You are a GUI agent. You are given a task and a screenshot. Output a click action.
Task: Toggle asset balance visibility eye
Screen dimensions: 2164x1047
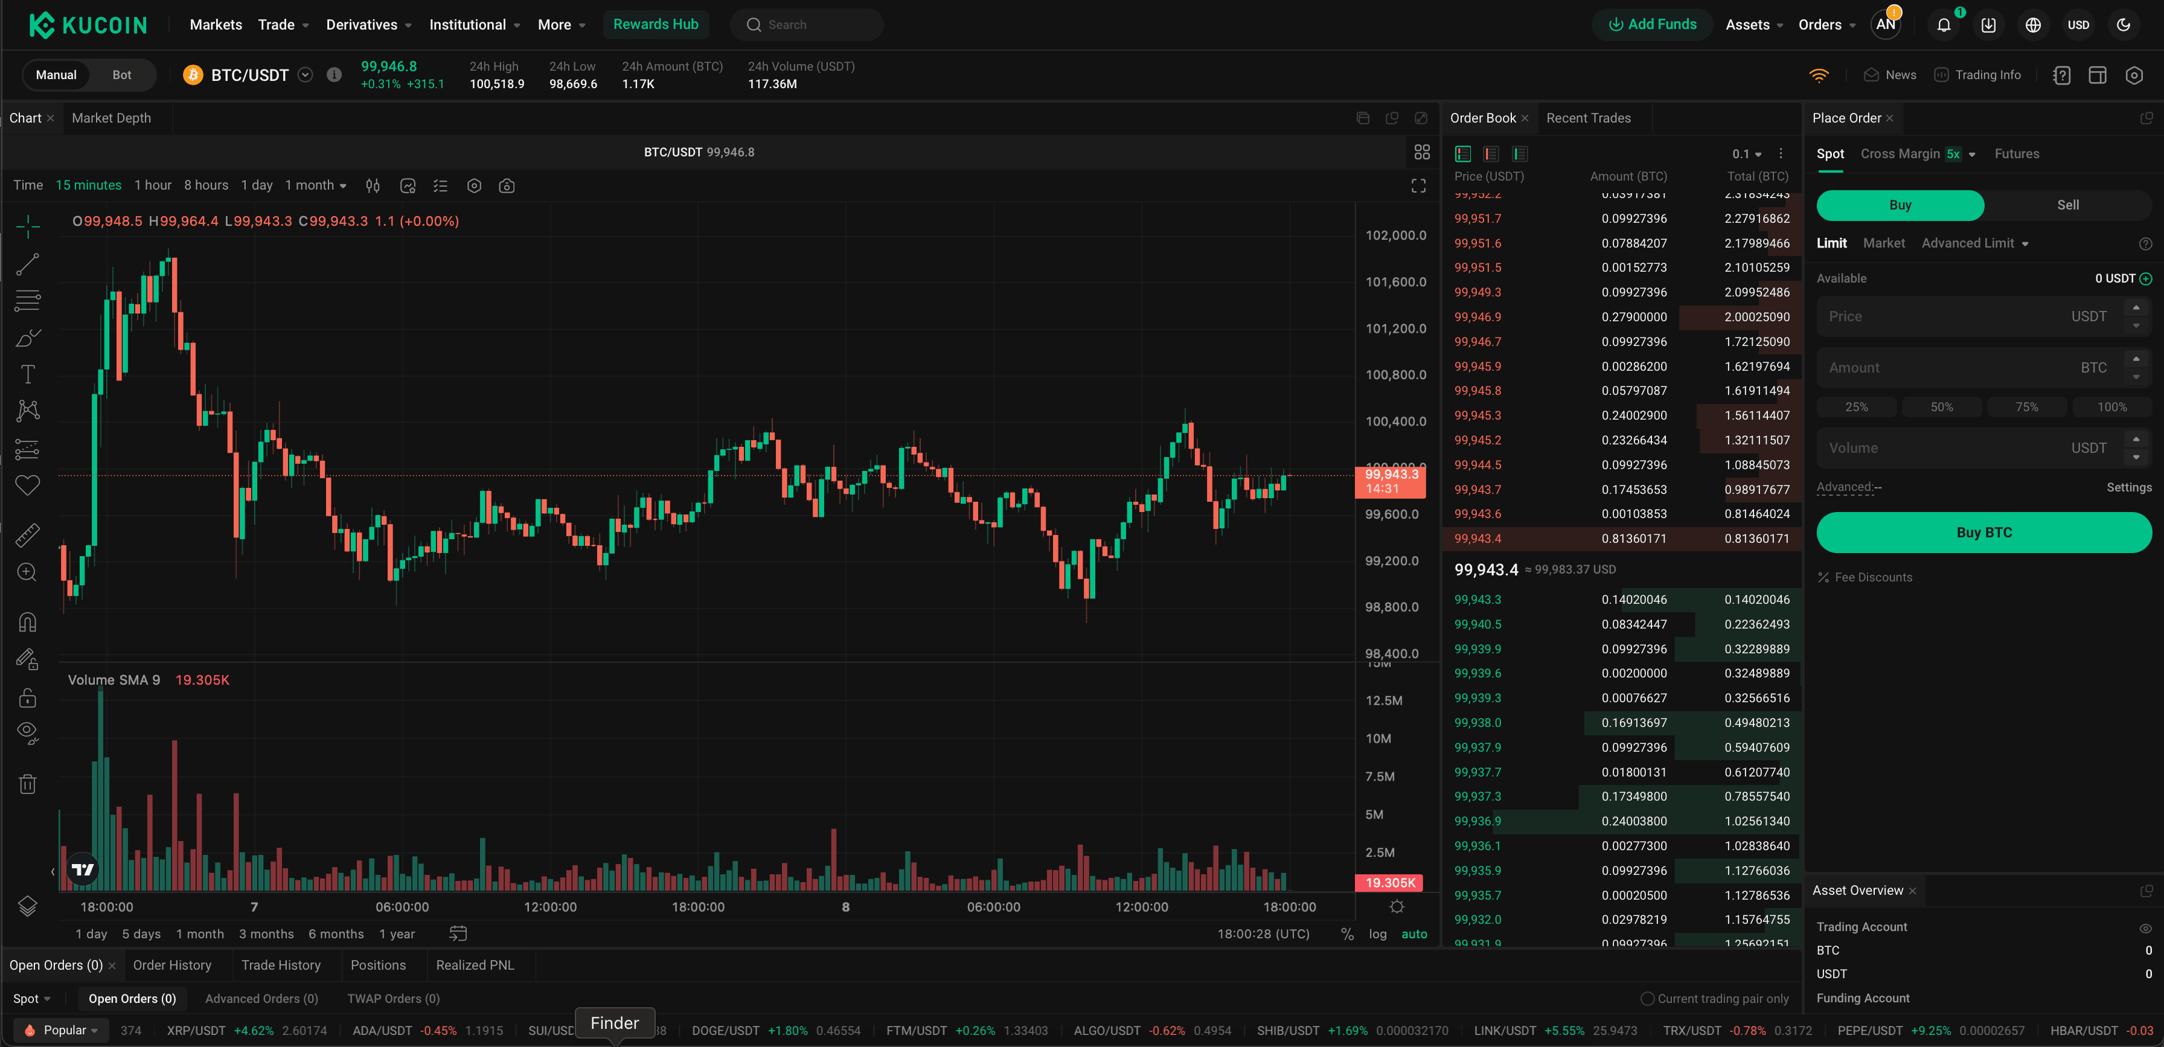(2145, 927)
